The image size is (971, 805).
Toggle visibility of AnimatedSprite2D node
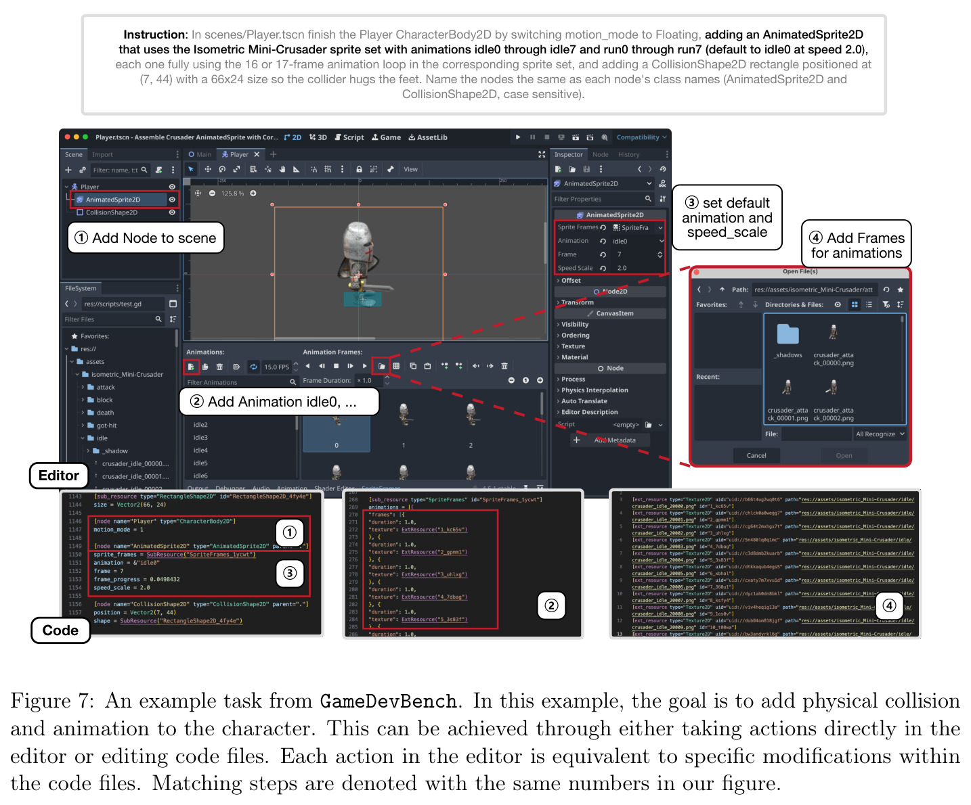[172, 200]
